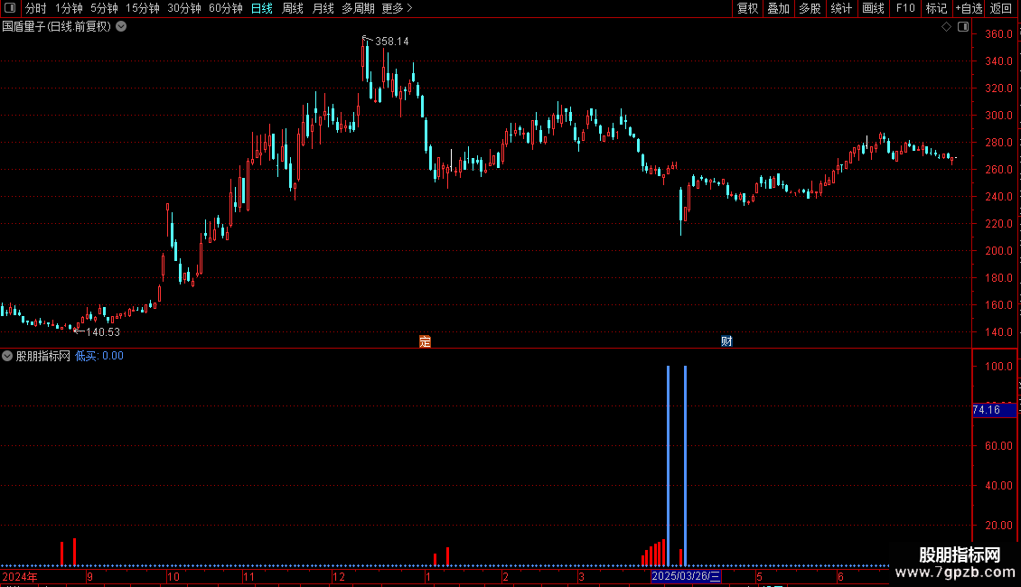Open the 多股 multi-stock view
Screen dimensions: 1021x587
pyautogui.click(x=810, y=8)
